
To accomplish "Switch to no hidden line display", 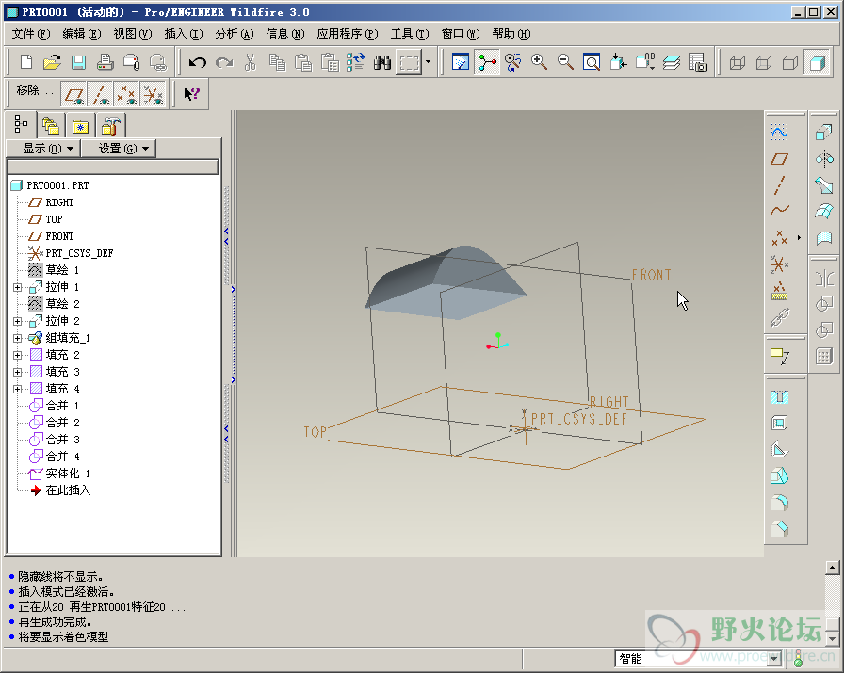I will (x=789, y=62).
